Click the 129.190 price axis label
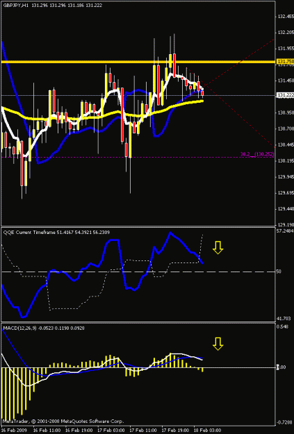 pyautogui.click(x=286, y=225)
